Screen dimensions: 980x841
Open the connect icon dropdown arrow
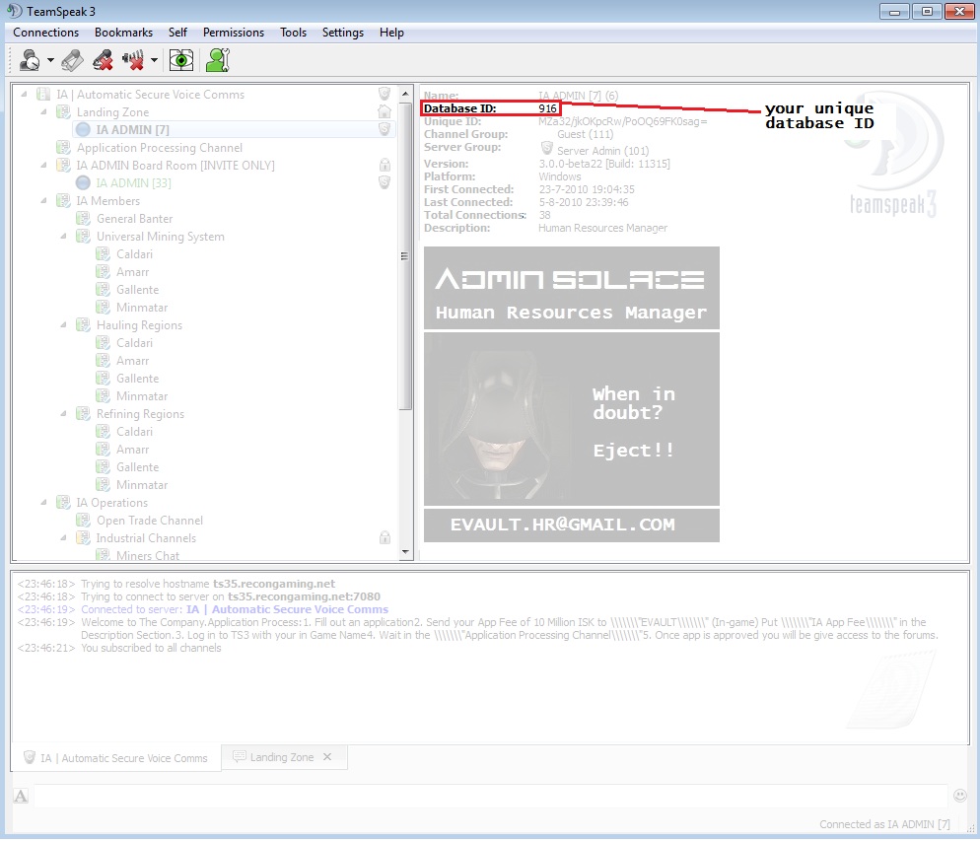[50, 60]
